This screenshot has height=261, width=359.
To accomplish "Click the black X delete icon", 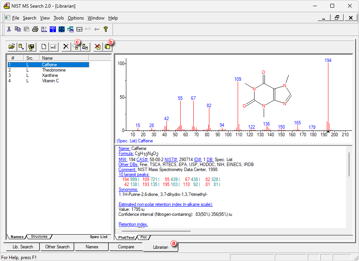I will pos(66,47).
